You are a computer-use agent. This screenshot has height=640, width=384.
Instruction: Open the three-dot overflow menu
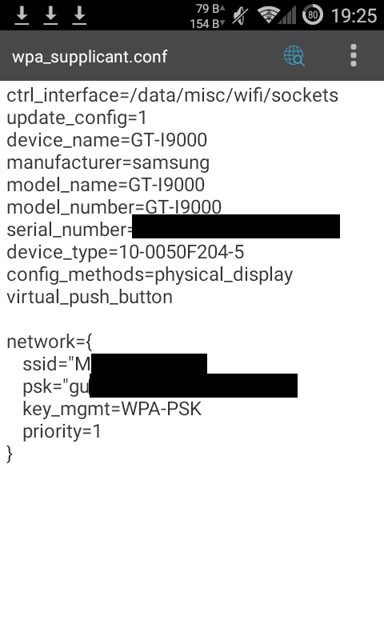[354, 55]
